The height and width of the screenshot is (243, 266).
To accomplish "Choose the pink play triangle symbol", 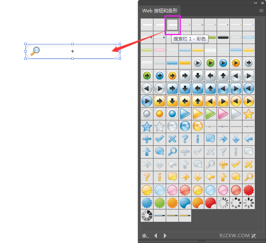I will click(223, 114).
